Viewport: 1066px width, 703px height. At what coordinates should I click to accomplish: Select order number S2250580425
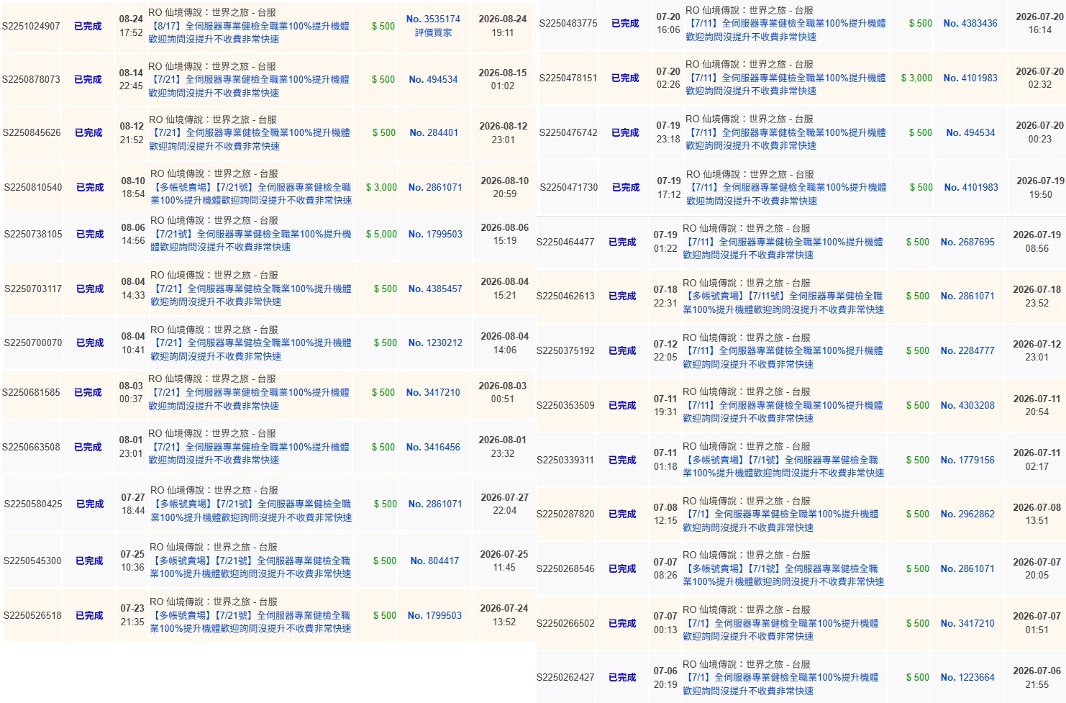33,504
